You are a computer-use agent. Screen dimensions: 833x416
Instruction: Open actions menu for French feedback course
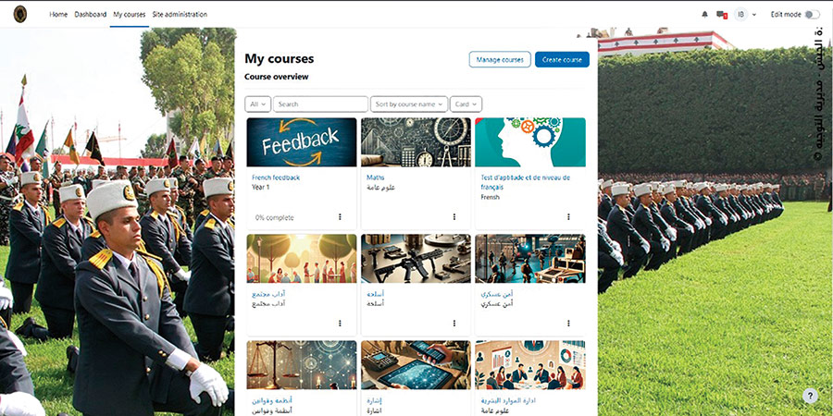[x=340, y=217]
